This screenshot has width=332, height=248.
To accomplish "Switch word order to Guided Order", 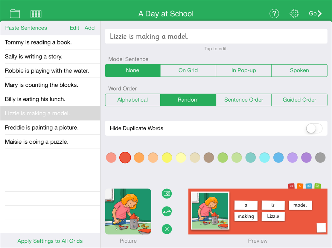I will (299, 100).
